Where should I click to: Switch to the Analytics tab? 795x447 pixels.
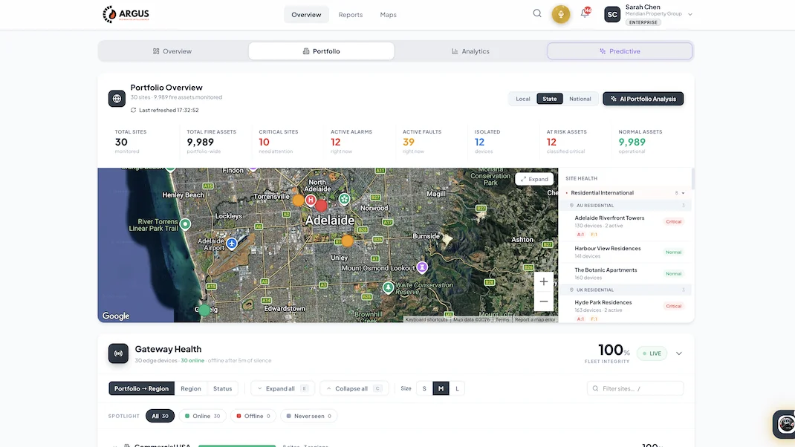click(x=470, y=51)
